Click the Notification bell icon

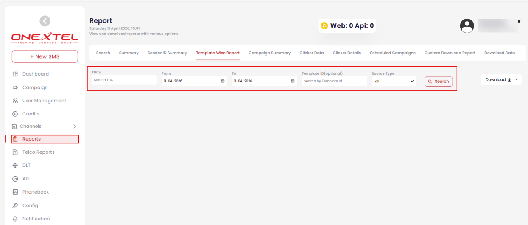15,219
